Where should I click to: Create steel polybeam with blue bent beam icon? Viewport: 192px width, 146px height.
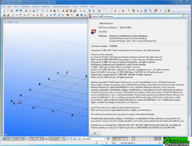55,15
